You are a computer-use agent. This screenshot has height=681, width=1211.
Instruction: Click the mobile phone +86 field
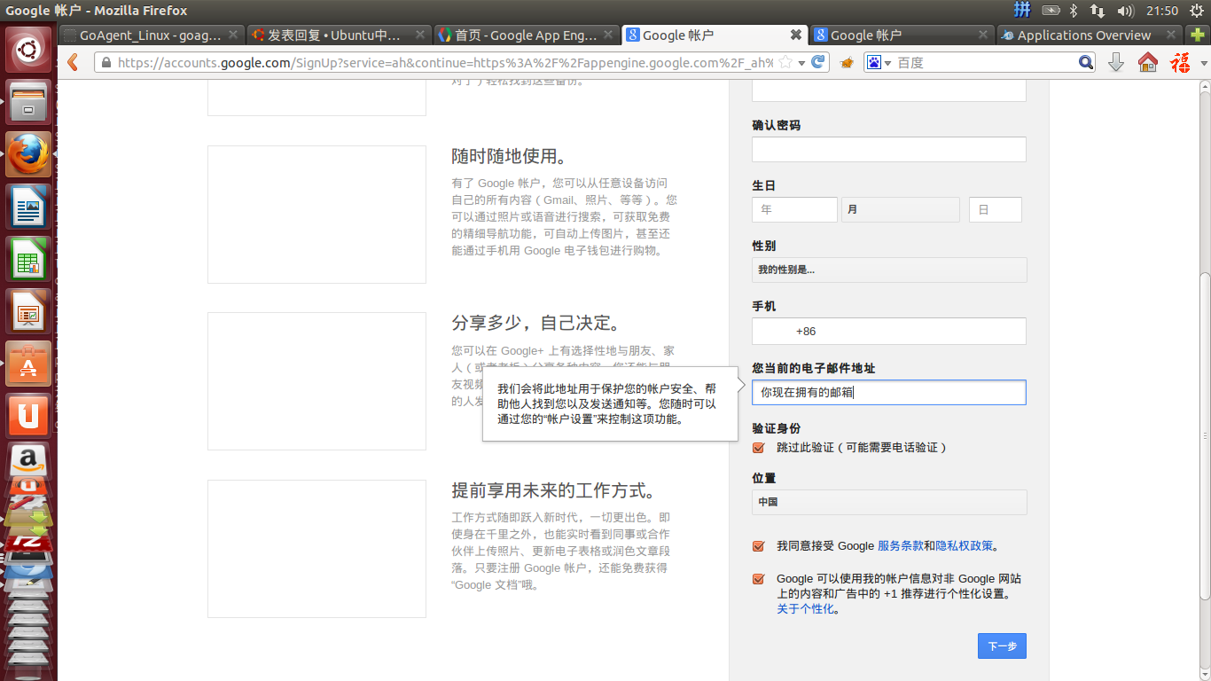(889, 331)
